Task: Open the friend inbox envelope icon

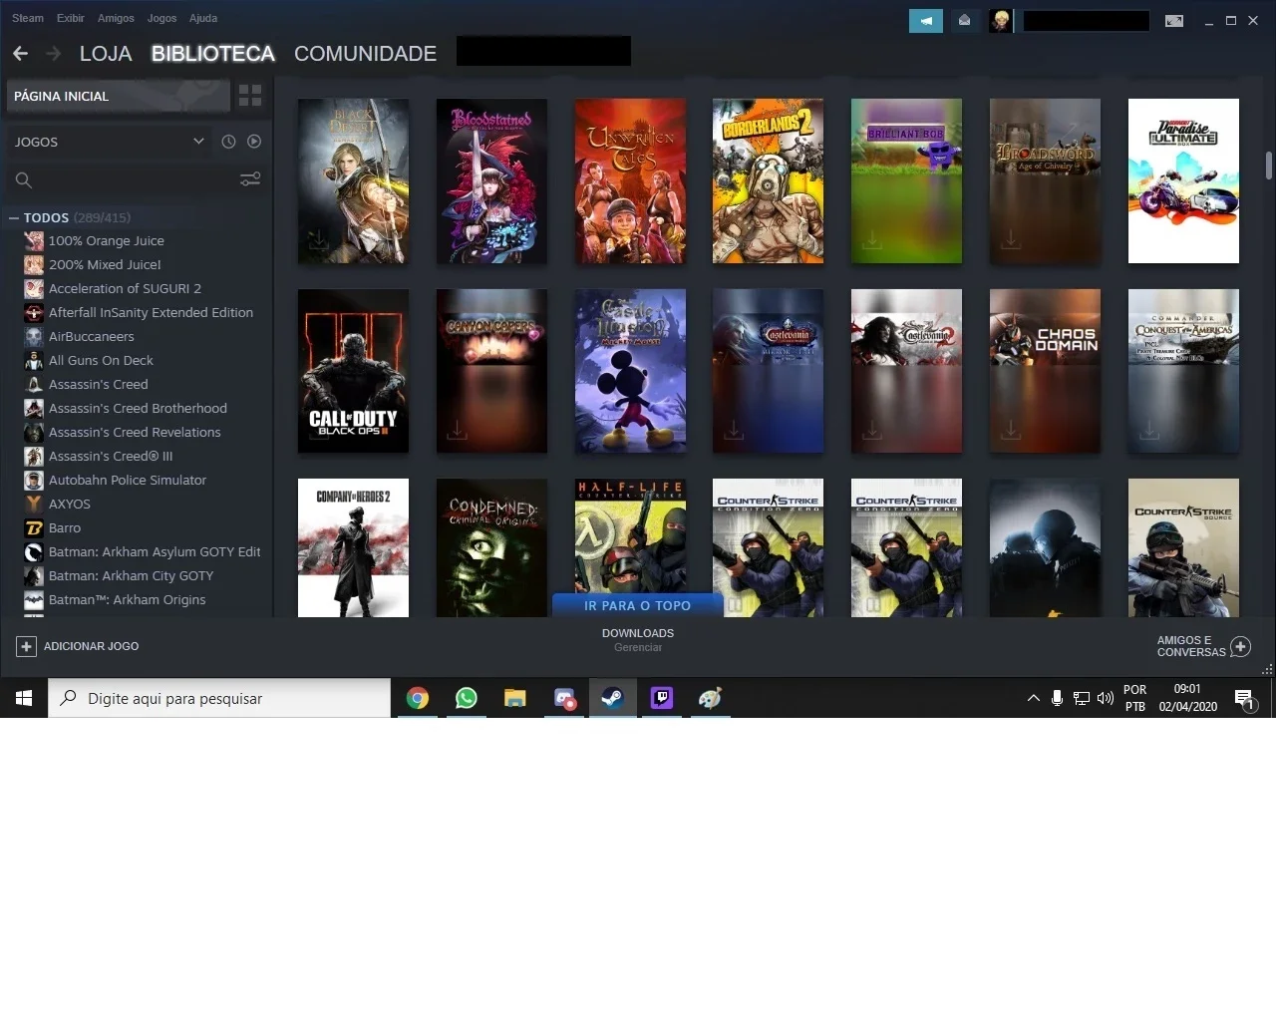Action: 964,20
